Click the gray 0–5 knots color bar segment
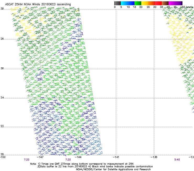This screenshot has width=194, height=171. click(117, 3)
